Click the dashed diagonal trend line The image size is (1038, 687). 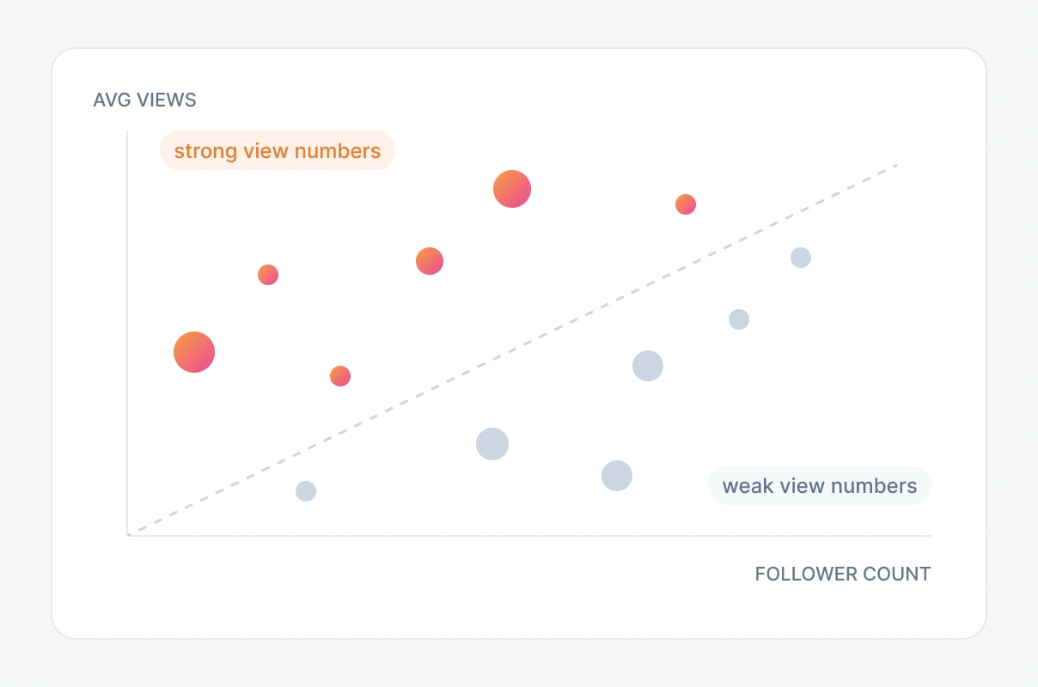(512, 350)
